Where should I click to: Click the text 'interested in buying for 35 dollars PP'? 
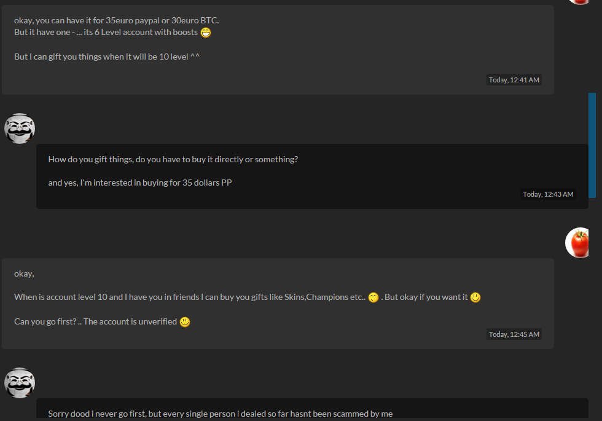click(162, 183)
